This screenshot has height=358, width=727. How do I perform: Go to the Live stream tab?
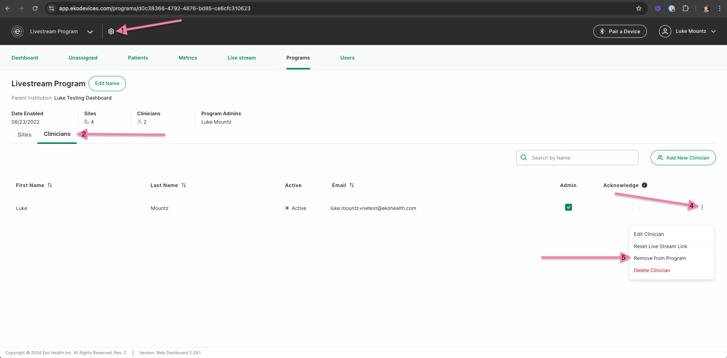point(242,58)
